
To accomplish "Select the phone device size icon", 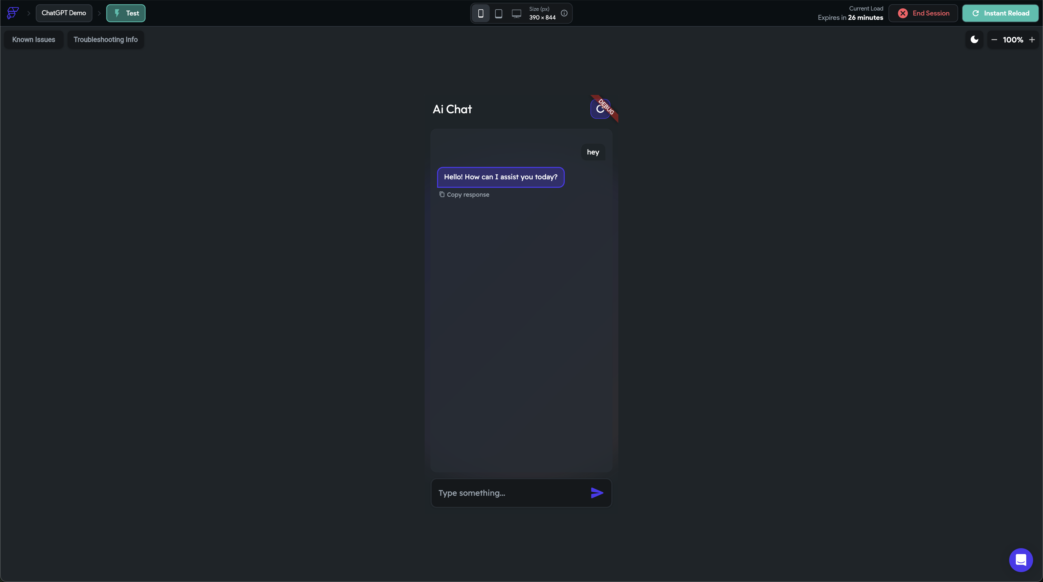I will [481, 13].
